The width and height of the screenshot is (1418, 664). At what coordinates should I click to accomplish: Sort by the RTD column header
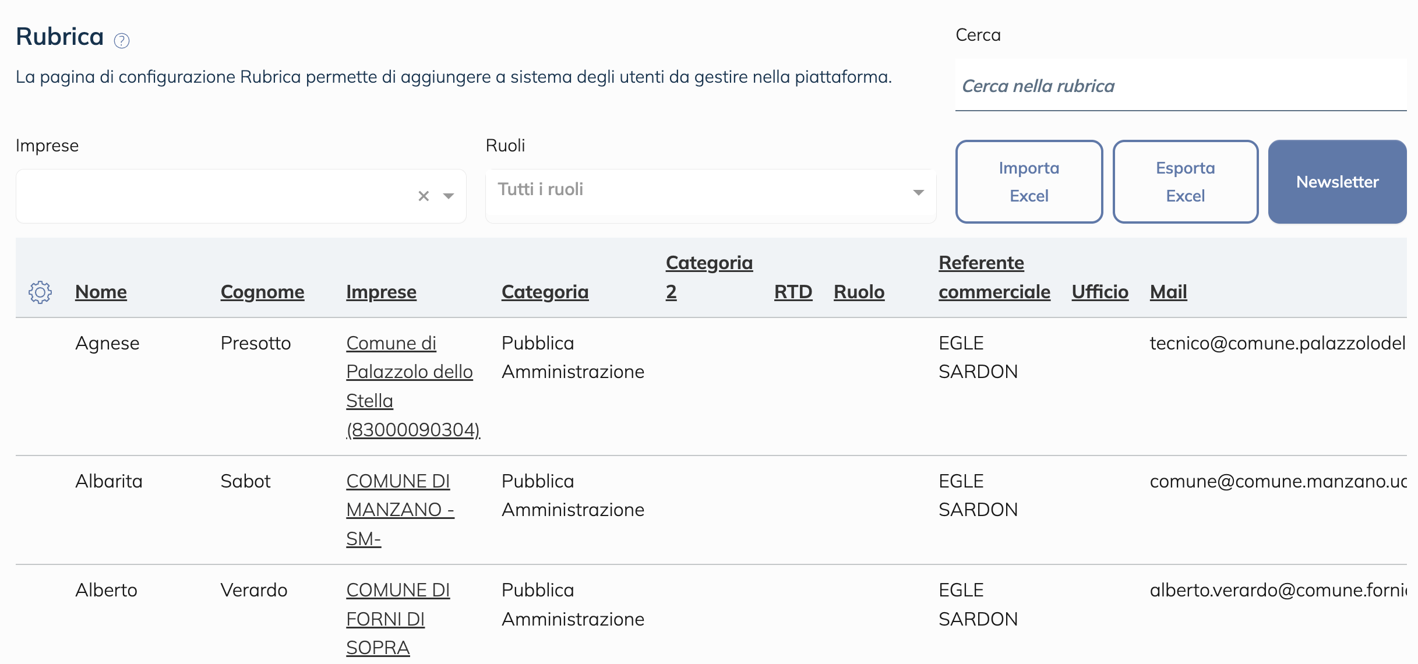[x=793, y=292]
